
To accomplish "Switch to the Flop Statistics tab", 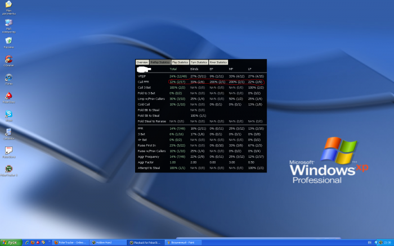I will pyautogui.click(x=180, y=62).
